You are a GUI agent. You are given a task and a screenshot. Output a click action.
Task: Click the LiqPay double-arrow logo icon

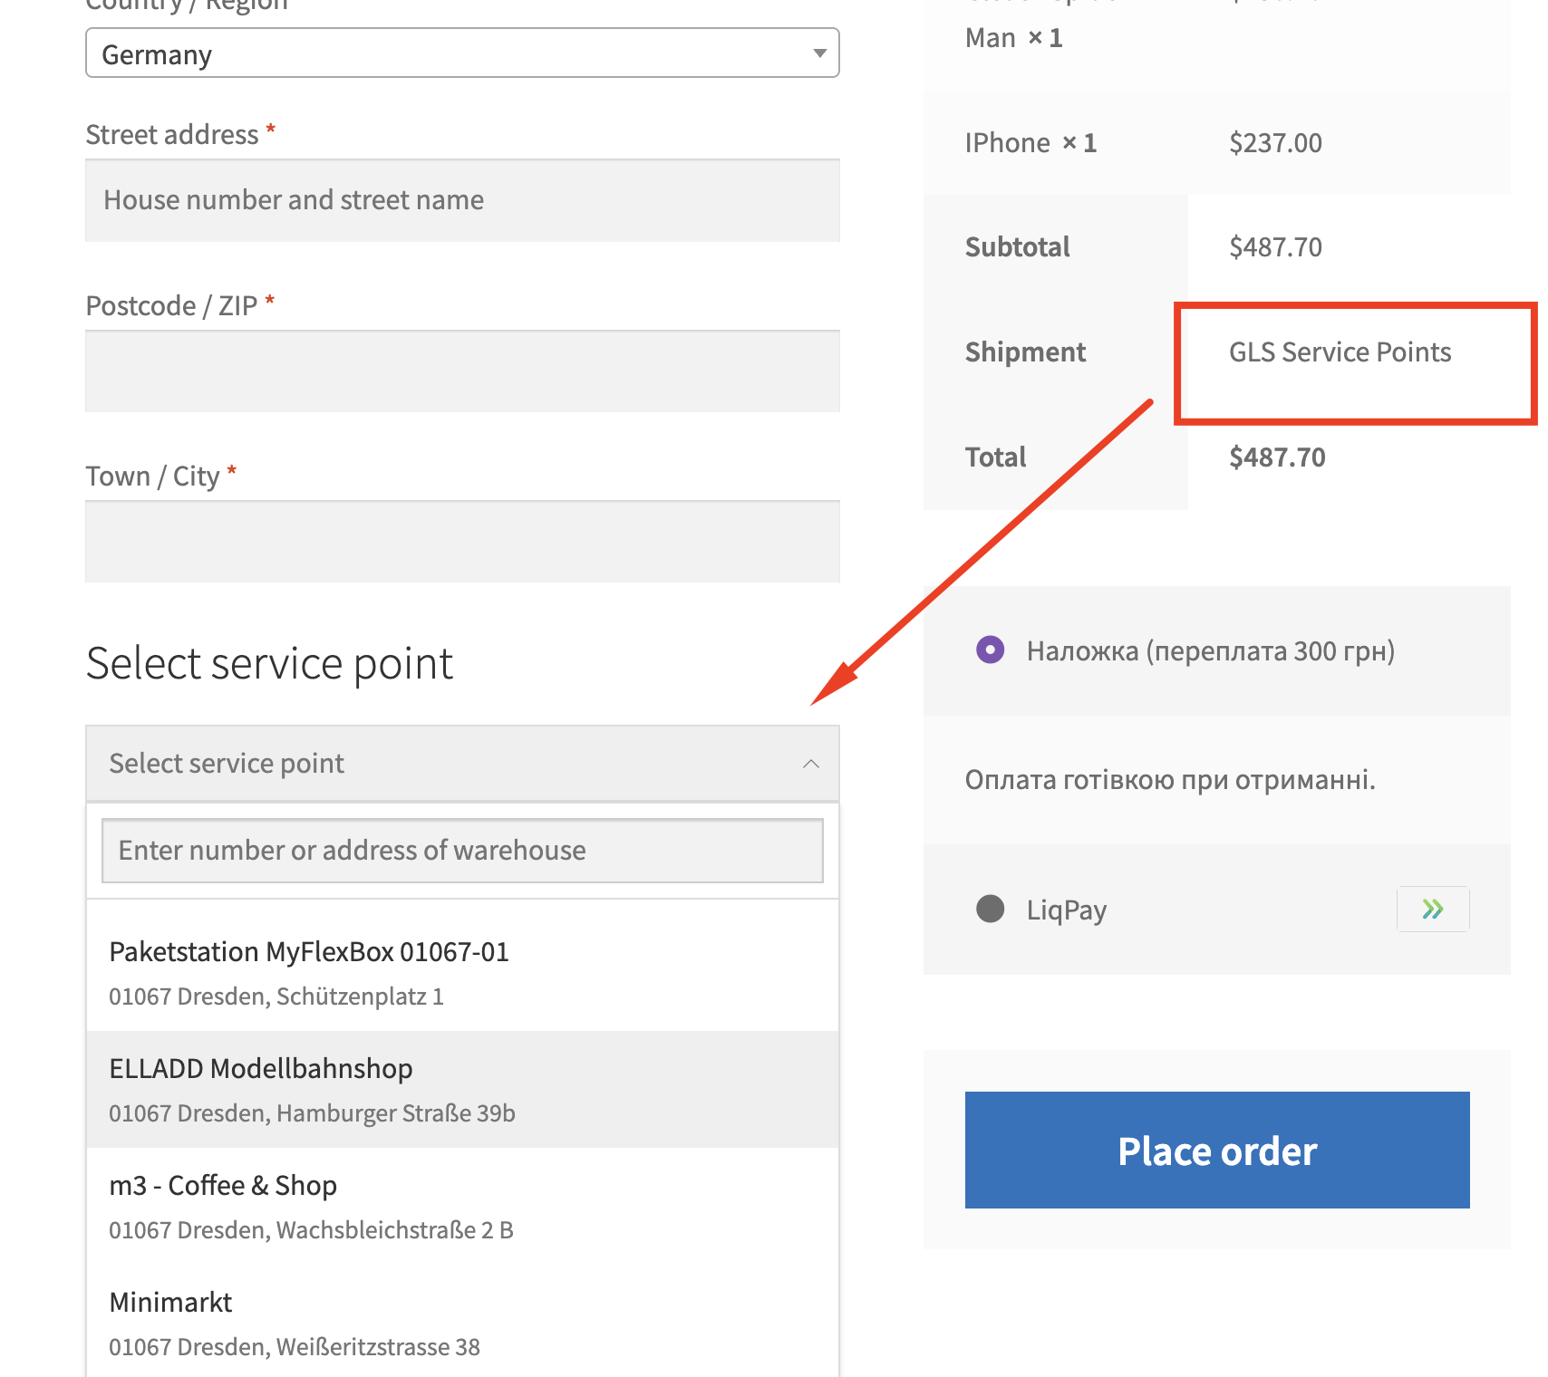(x=1433, y=909)
